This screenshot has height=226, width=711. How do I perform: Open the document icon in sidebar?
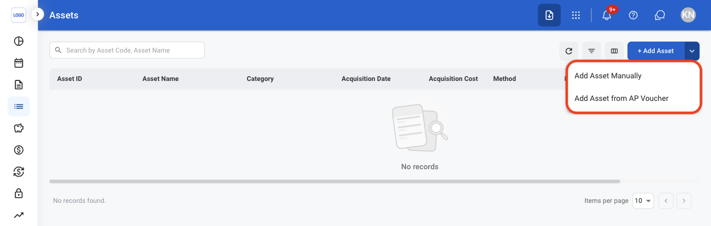[18, 85]
